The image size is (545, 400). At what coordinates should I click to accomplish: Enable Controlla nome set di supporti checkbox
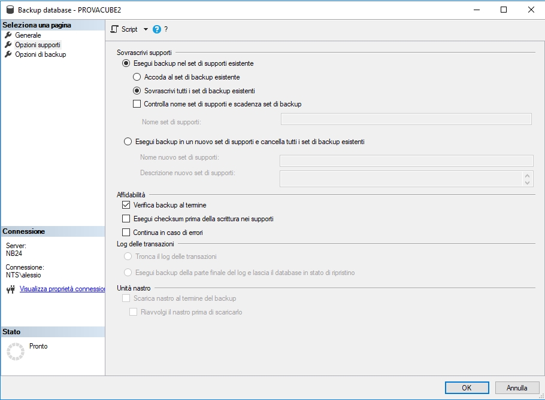click(137, 104)
